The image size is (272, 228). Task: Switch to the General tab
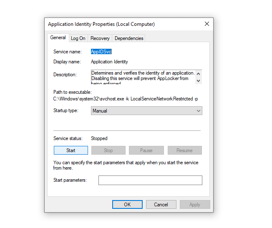[x=58, y=38]
